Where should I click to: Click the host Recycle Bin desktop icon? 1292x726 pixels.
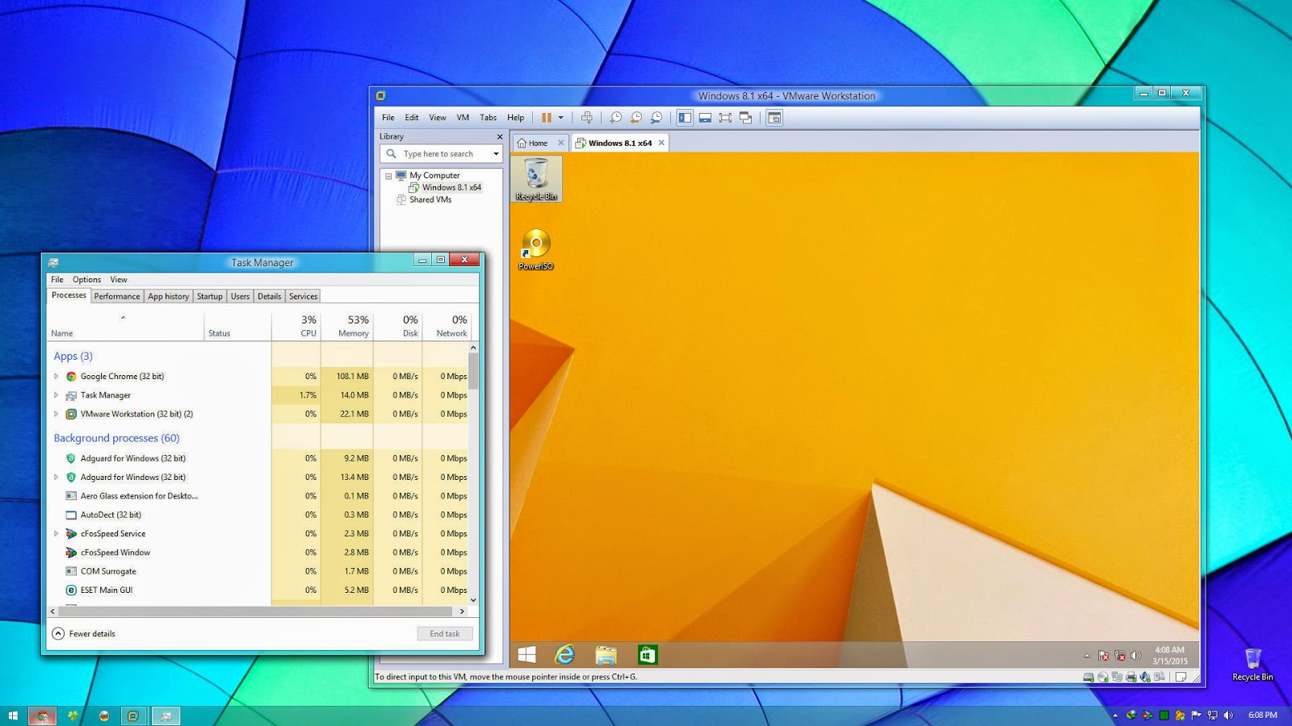click(1252, 665)
